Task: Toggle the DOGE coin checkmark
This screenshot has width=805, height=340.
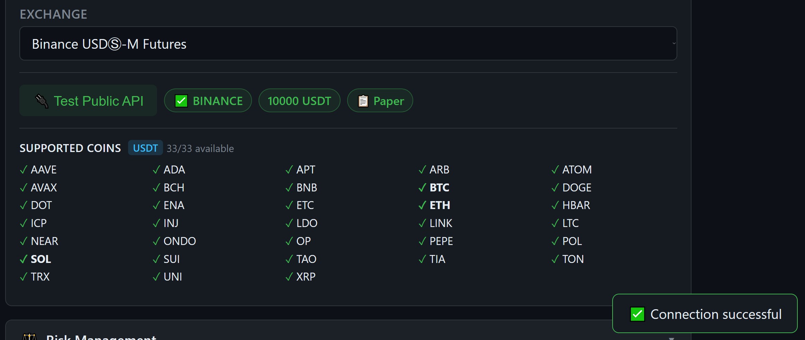Action: 555,187
